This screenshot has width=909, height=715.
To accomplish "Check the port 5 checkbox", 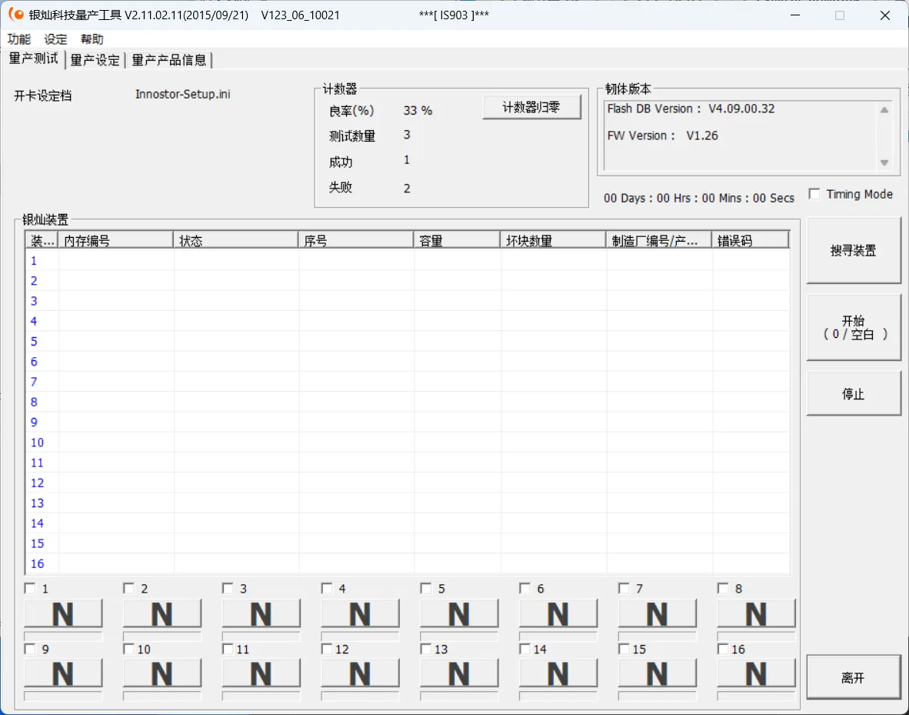I will (x=426, y=589).
